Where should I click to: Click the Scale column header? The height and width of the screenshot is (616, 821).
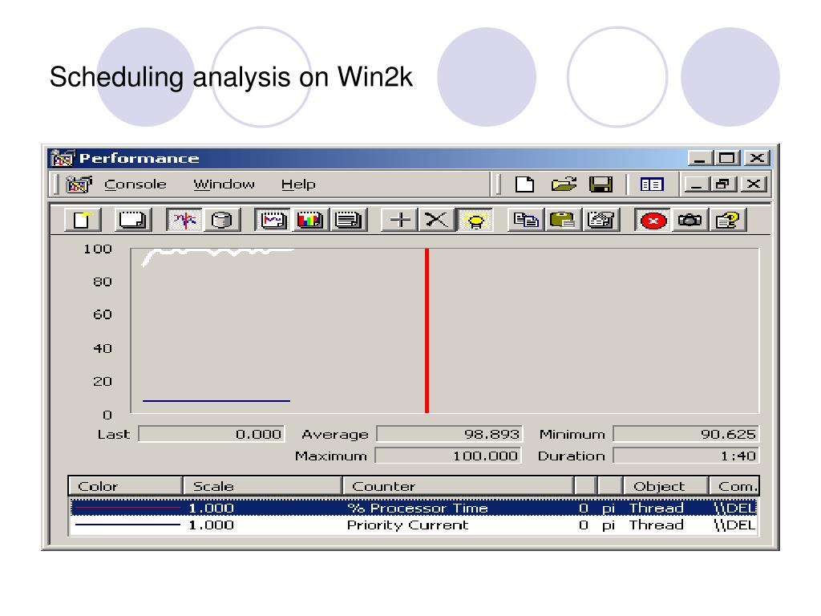click(262, 486)
